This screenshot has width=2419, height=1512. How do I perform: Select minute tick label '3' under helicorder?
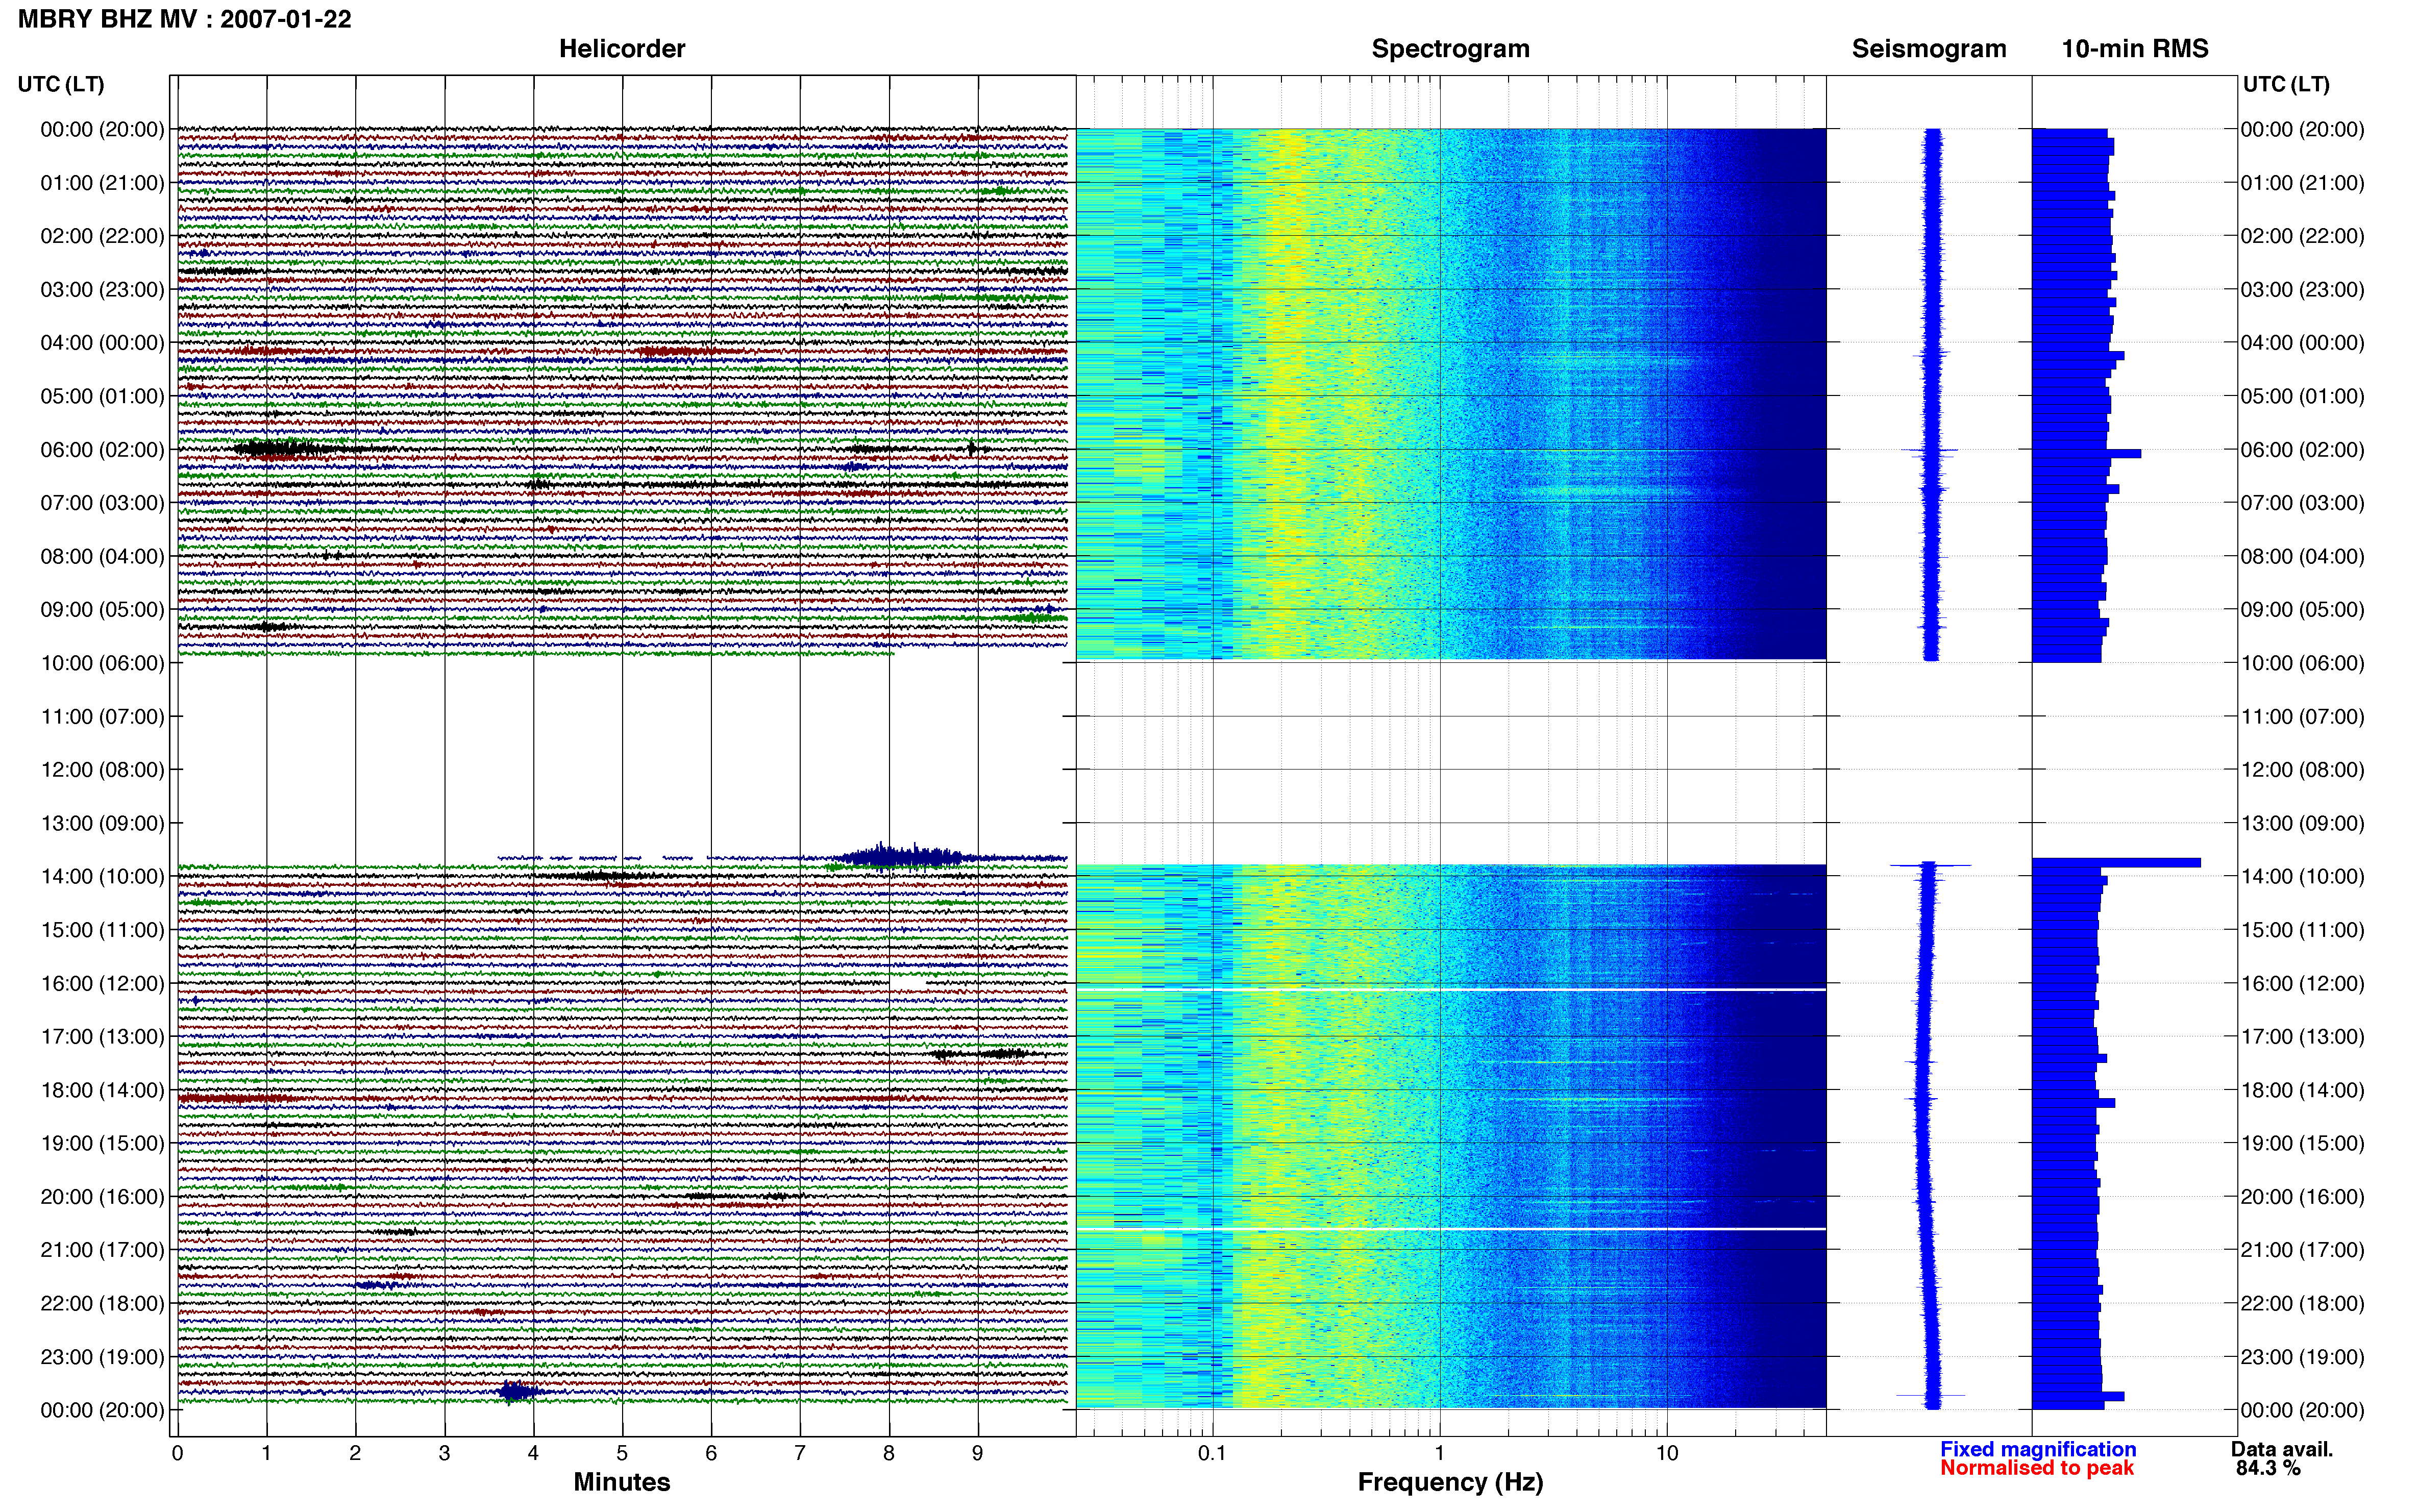pyautogui.click(x=444, y=1454)
